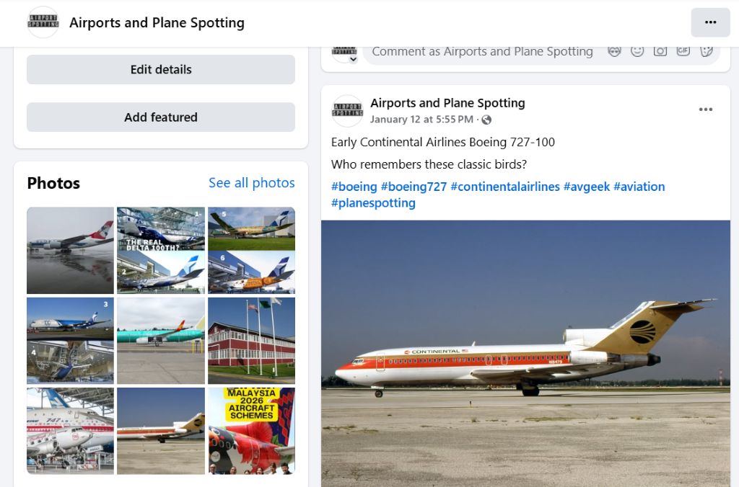
Task: Click the post author's profile picture
Action: [x=347, y=111]
